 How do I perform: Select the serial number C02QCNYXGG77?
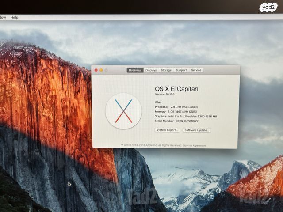click(187, 121)
